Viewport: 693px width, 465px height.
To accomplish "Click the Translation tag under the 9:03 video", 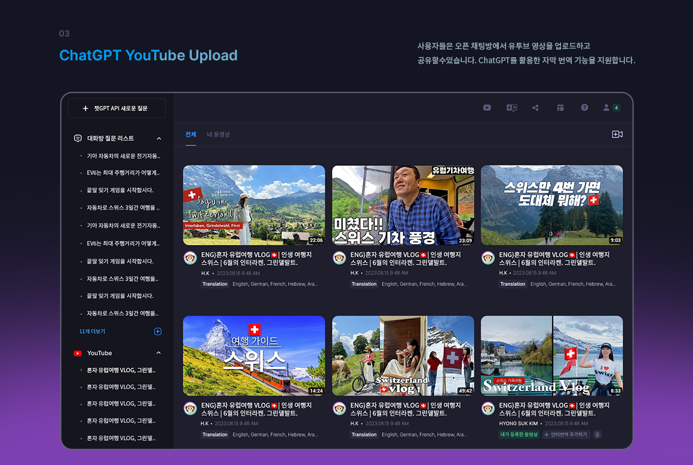I will coord(513,284).
